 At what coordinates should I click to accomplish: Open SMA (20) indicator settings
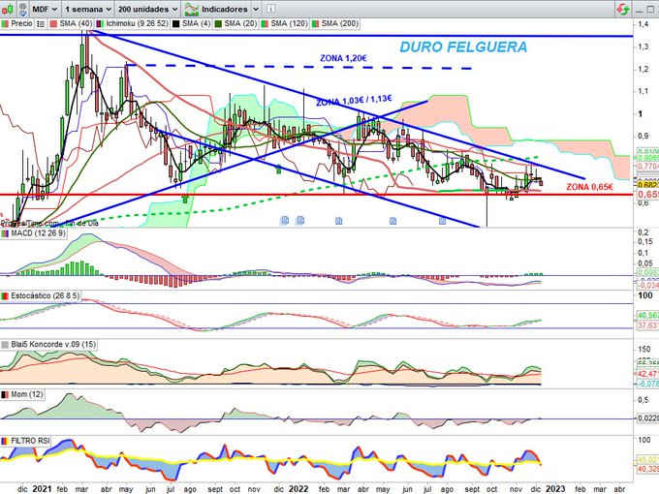click(x=240, y=23)
